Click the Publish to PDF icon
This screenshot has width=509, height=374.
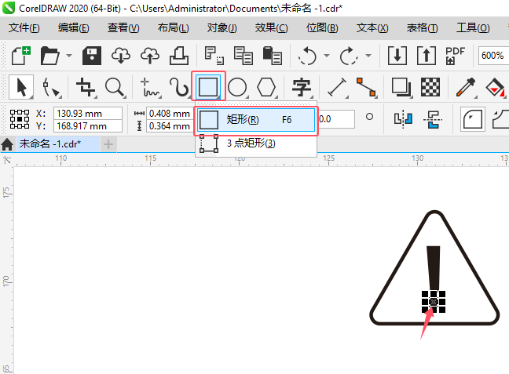click(455, 56)
